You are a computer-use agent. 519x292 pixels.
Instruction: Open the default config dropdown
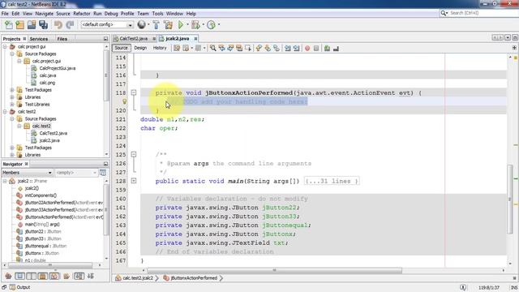107,25
